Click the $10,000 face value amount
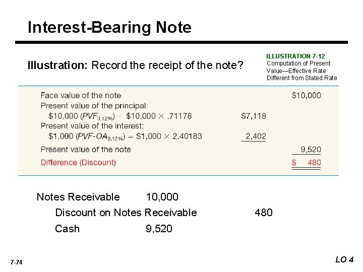Screen dimensions: 363x272 coord(306,95)
